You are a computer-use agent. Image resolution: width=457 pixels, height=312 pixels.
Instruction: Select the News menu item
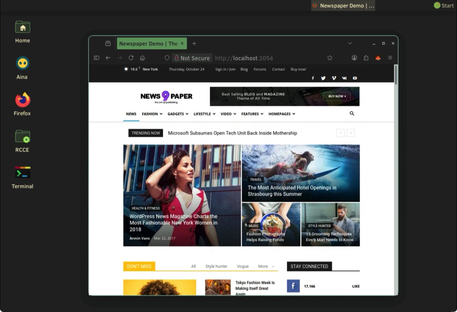[131, 114]
